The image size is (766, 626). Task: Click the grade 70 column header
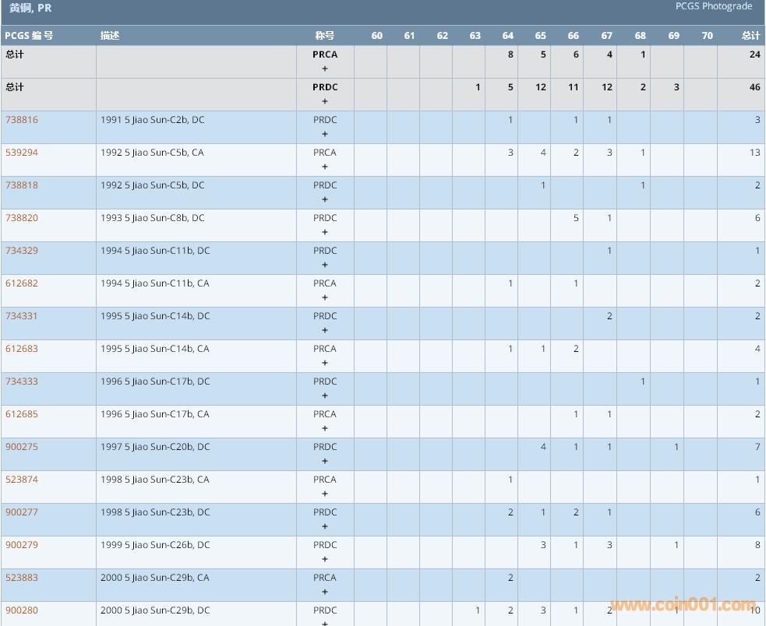pyautogui.click(x=707, y=36)
